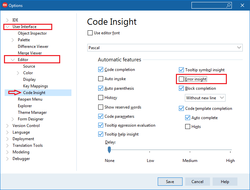Viewport: 250px width, 190px height.
Task: Open the Without new line dropdown
Action: point(205,98)
